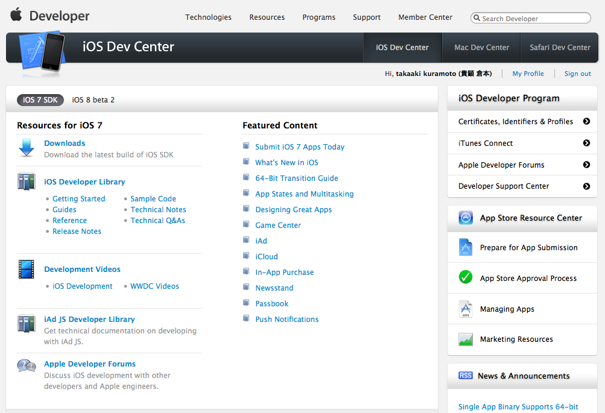Click the RSS feed badge
605x413 pixels.
pos(465,376)
